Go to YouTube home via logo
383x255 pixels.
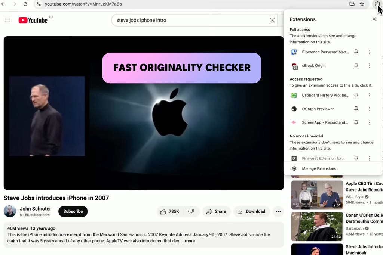[33, 20]
